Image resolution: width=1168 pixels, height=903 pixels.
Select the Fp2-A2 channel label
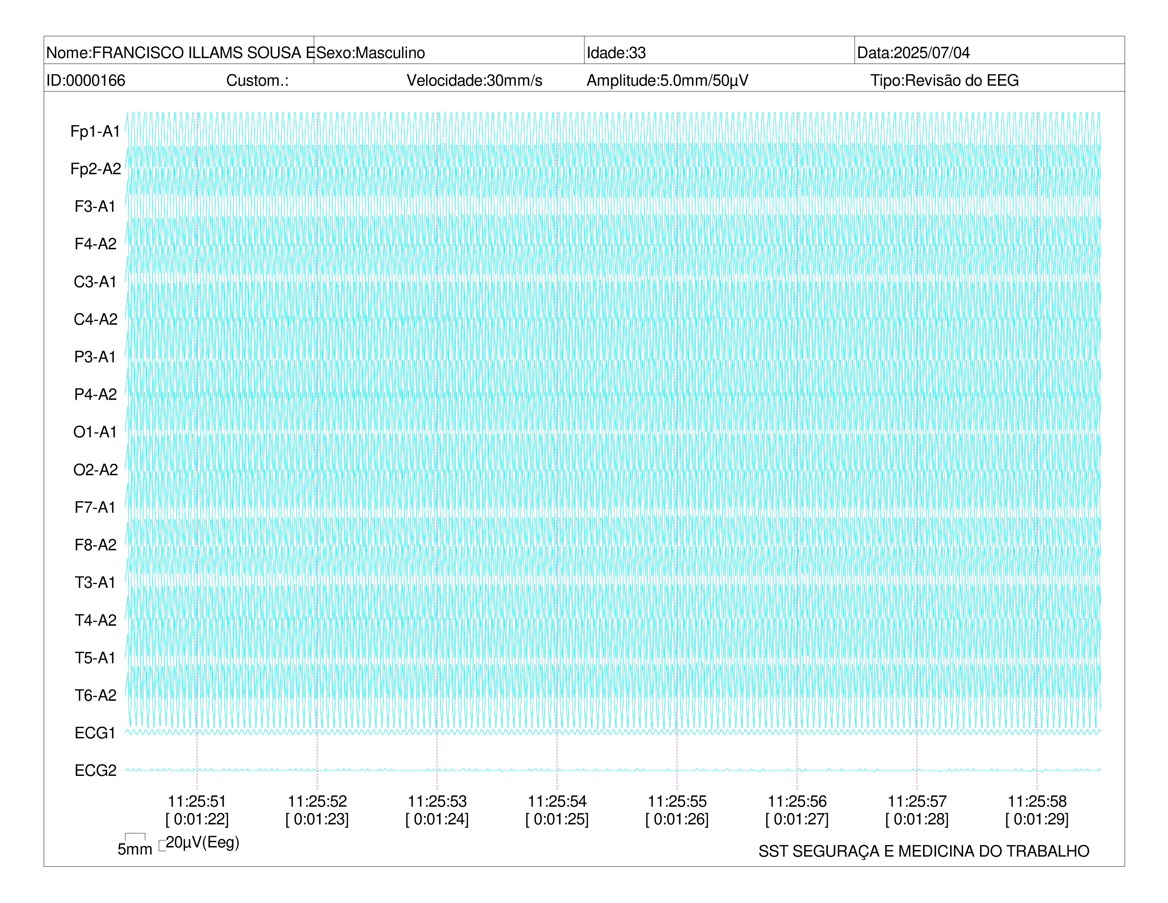point(96,169)
